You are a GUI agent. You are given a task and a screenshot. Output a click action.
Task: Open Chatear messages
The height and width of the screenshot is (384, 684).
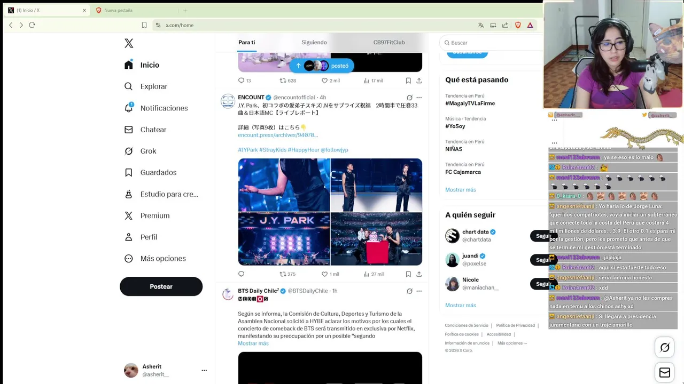(x=145, y=130)
